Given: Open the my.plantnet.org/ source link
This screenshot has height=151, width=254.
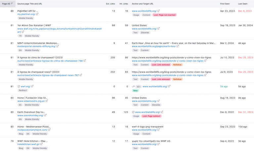Looking at the screenshot, I should click(x=26, y=14).
